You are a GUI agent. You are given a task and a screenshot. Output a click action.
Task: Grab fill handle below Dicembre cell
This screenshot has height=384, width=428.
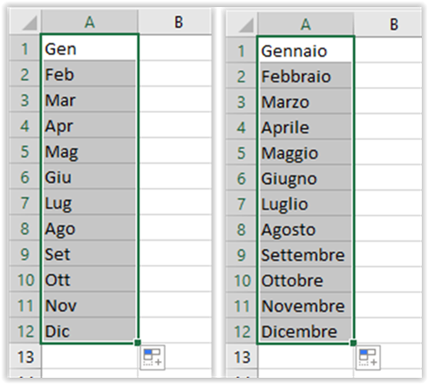coord(353,342)
